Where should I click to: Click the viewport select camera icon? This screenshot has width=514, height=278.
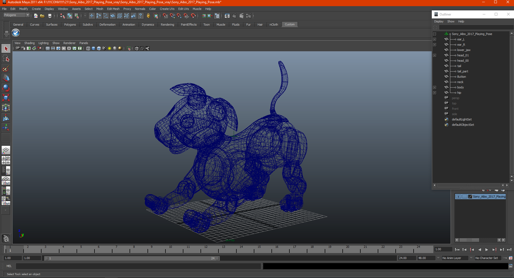[18, 48]
